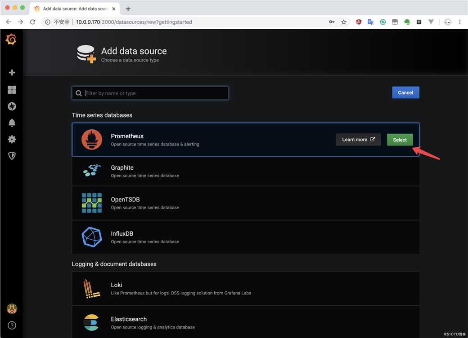Click the browser address bar URL
This screenshot has width=468, height=338.
pos(134,22)
